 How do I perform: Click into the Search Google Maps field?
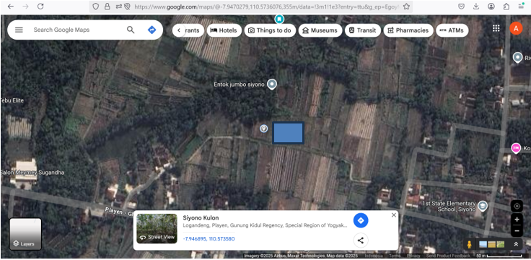point(76,30)
